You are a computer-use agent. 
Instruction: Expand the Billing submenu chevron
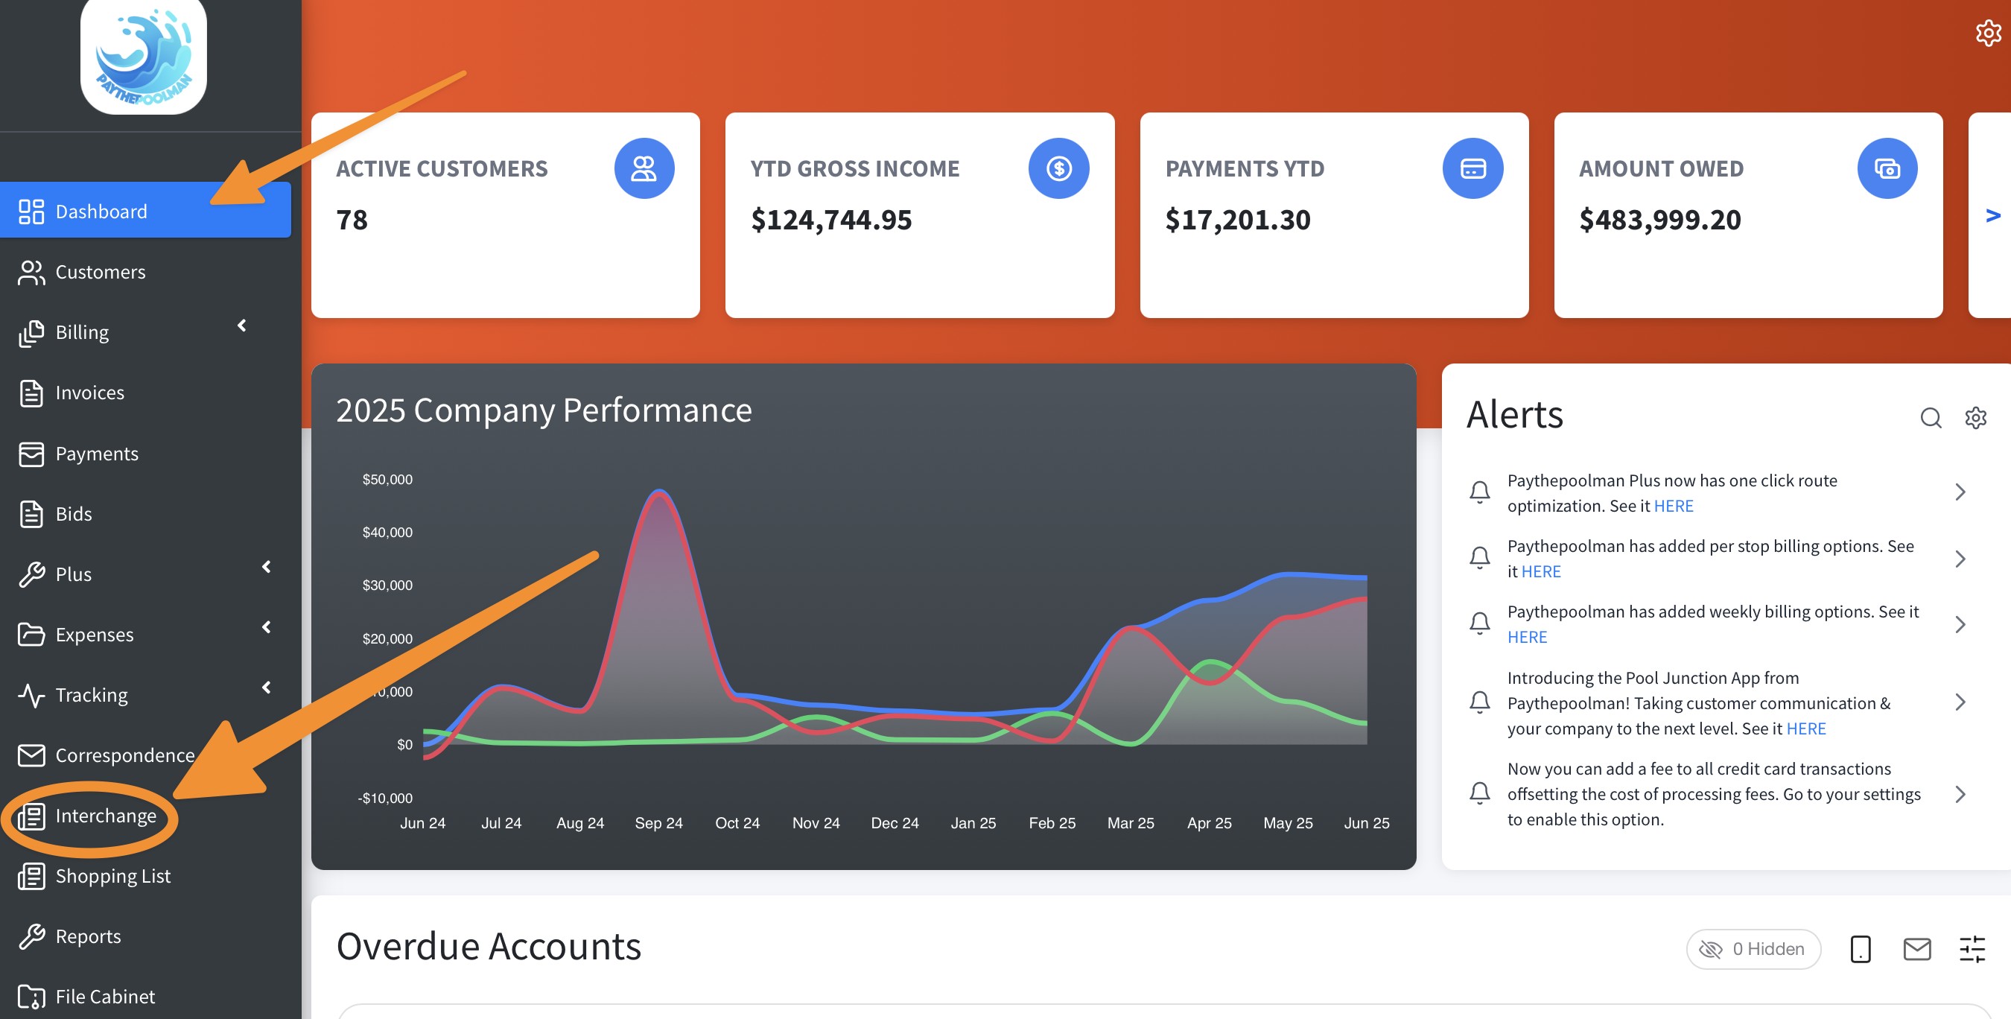[242, 326]
